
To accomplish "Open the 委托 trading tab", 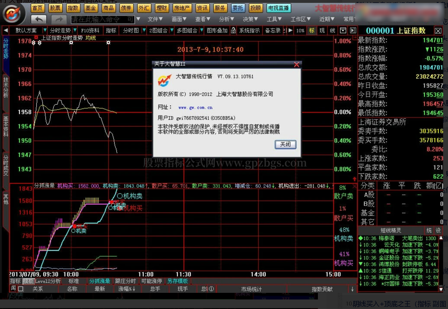I will point(238,8).
